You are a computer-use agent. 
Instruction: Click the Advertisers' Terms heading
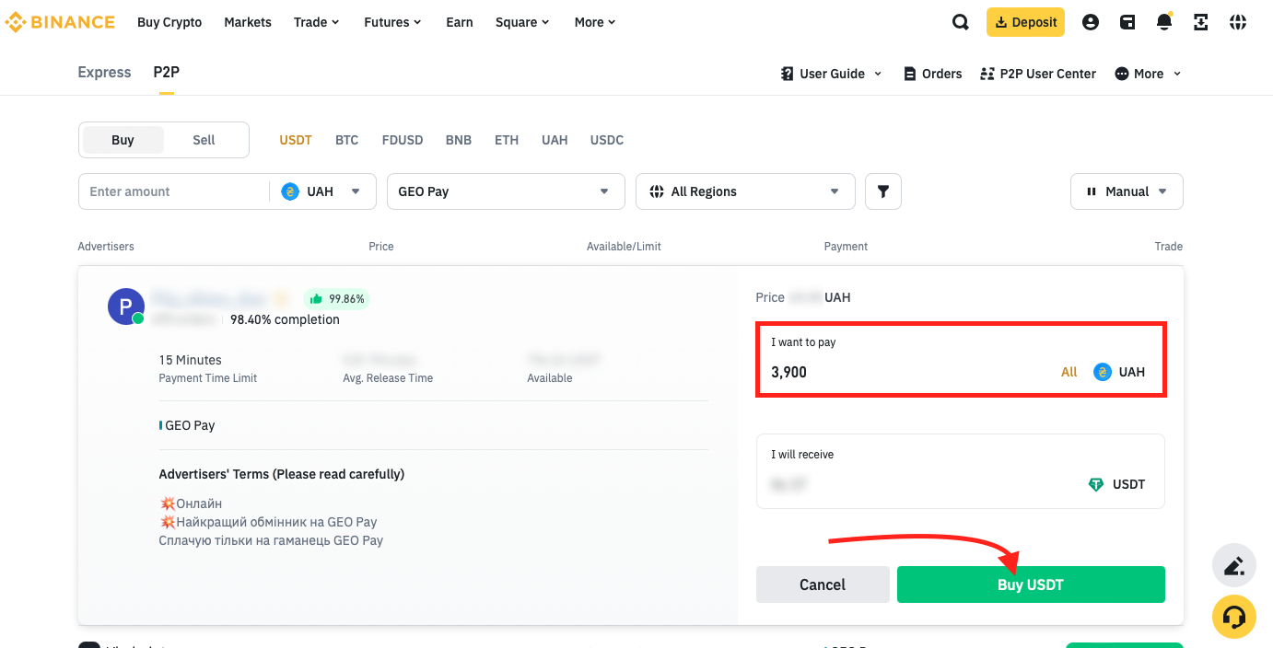[282, 474]
